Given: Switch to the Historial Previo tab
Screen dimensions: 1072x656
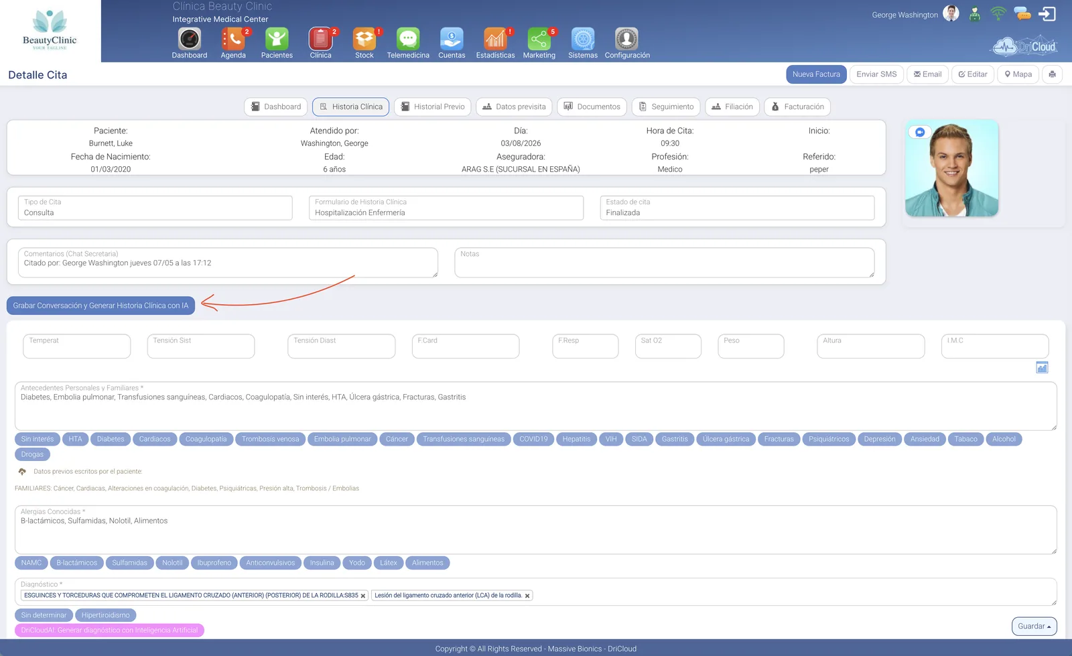Looking at the screenshot, I should tap(433, 107).
